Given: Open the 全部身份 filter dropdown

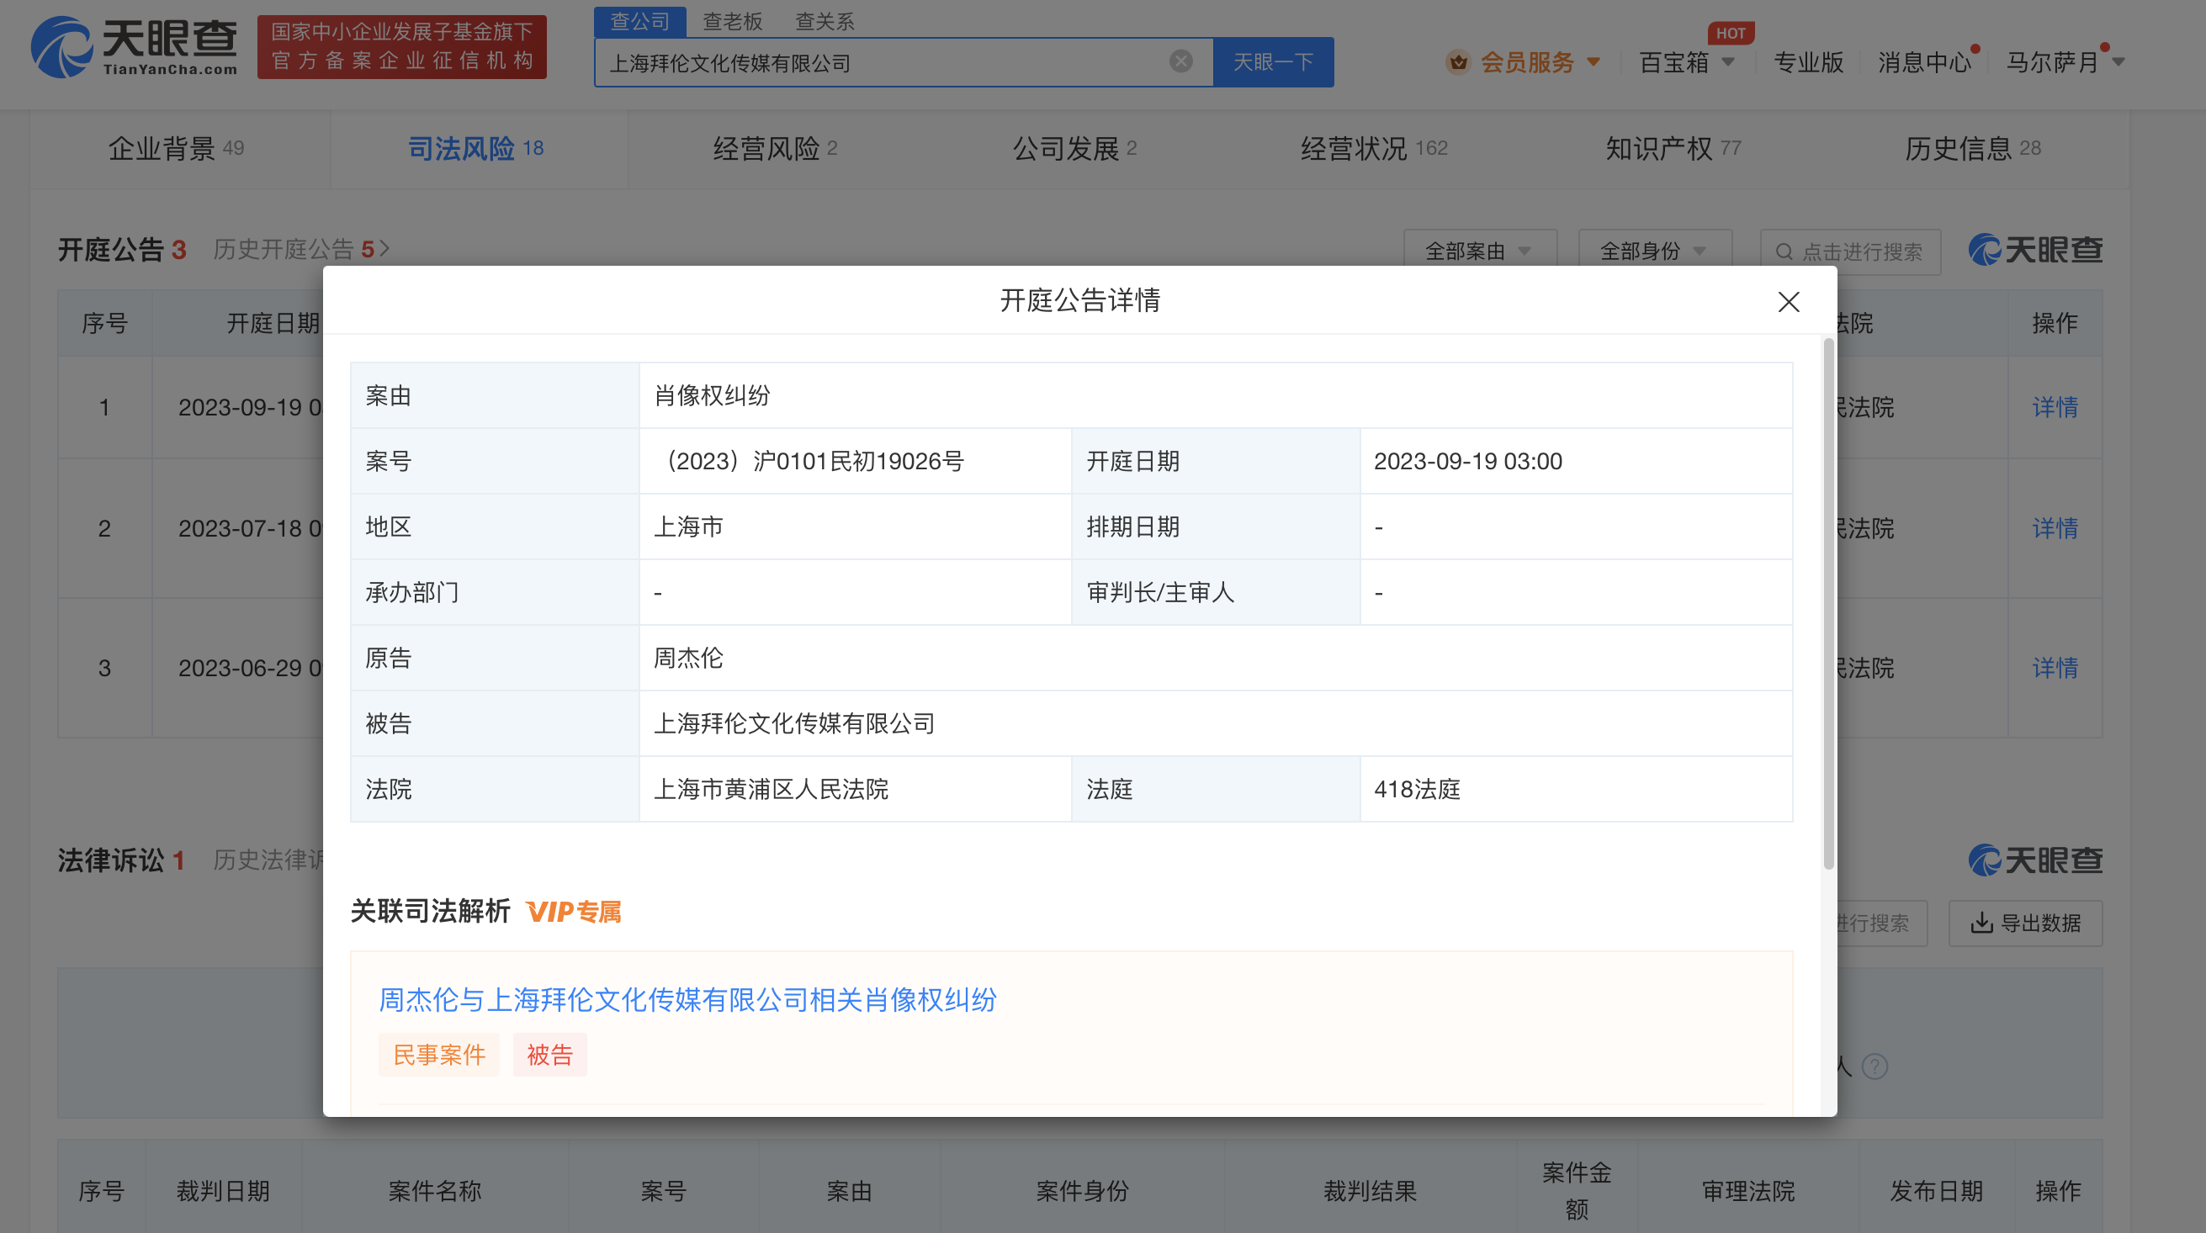Looking at the screenshot, I should click(x=1654, y=251).
